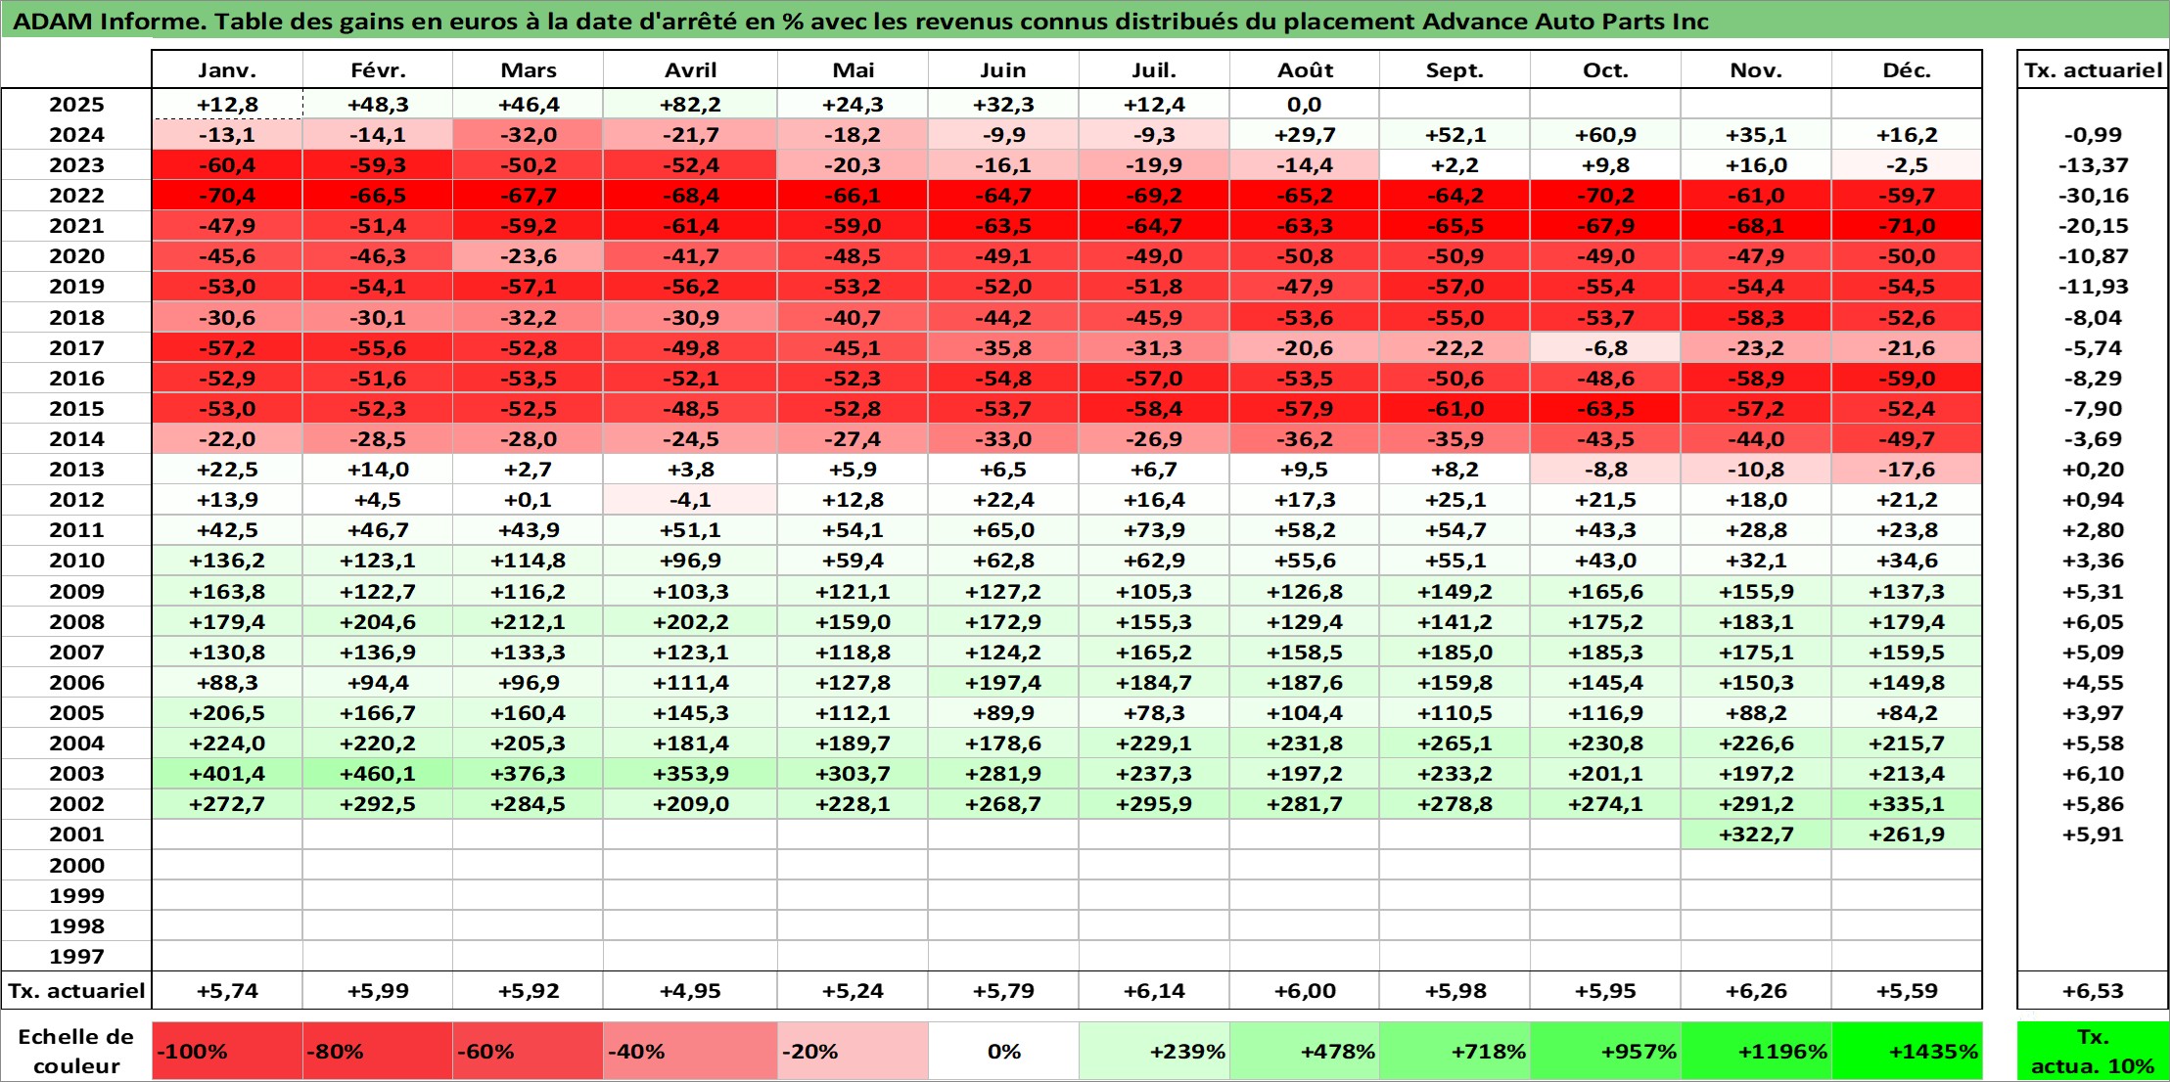Screen dimensions: 2170x1082
Task: Click the '-70,4' cell in 2022 row
Action: 227,195
